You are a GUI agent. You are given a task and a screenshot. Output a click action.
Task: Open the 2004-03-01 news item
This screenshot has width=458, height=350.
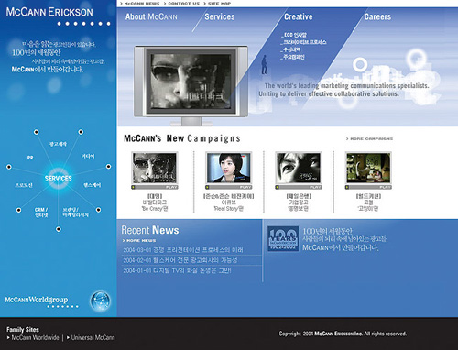[x=183, y=250]
